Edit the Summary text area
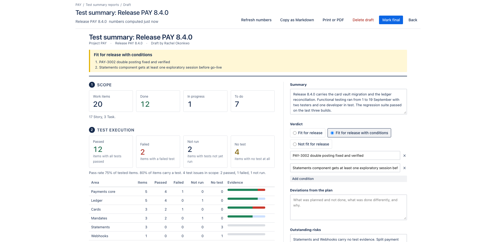The width and height of the screenshot is (496, 242). pos(349,102)
